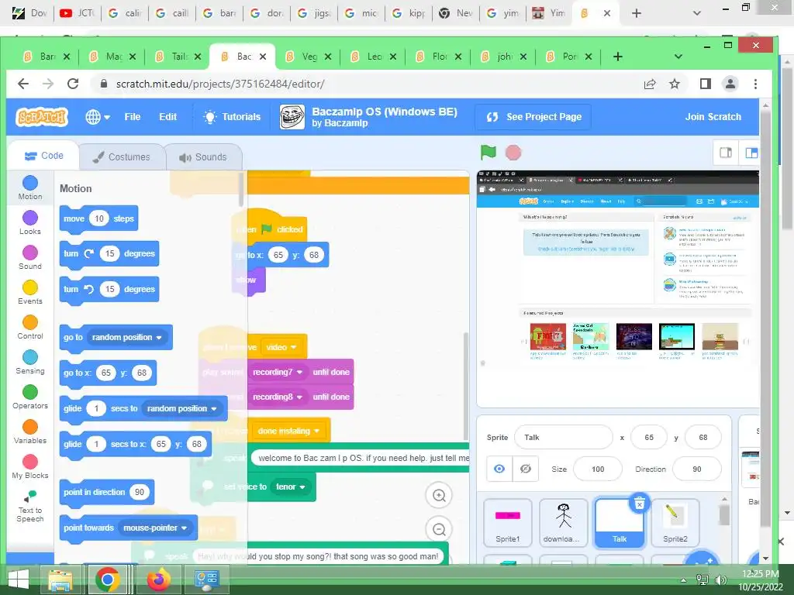Click the browser back arrow
Screen dimensions: 794x595
(23, 84)
